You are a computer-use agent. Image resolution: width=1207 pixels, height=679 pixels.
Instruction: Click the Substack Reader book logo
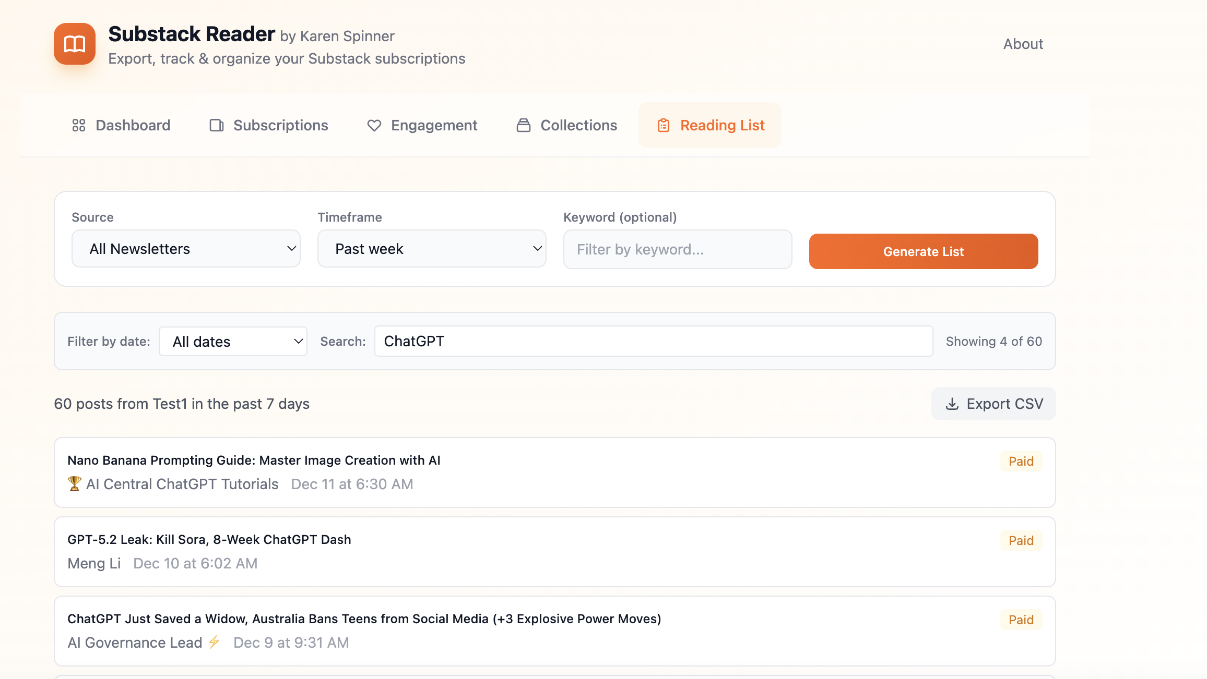pos(75,44)
